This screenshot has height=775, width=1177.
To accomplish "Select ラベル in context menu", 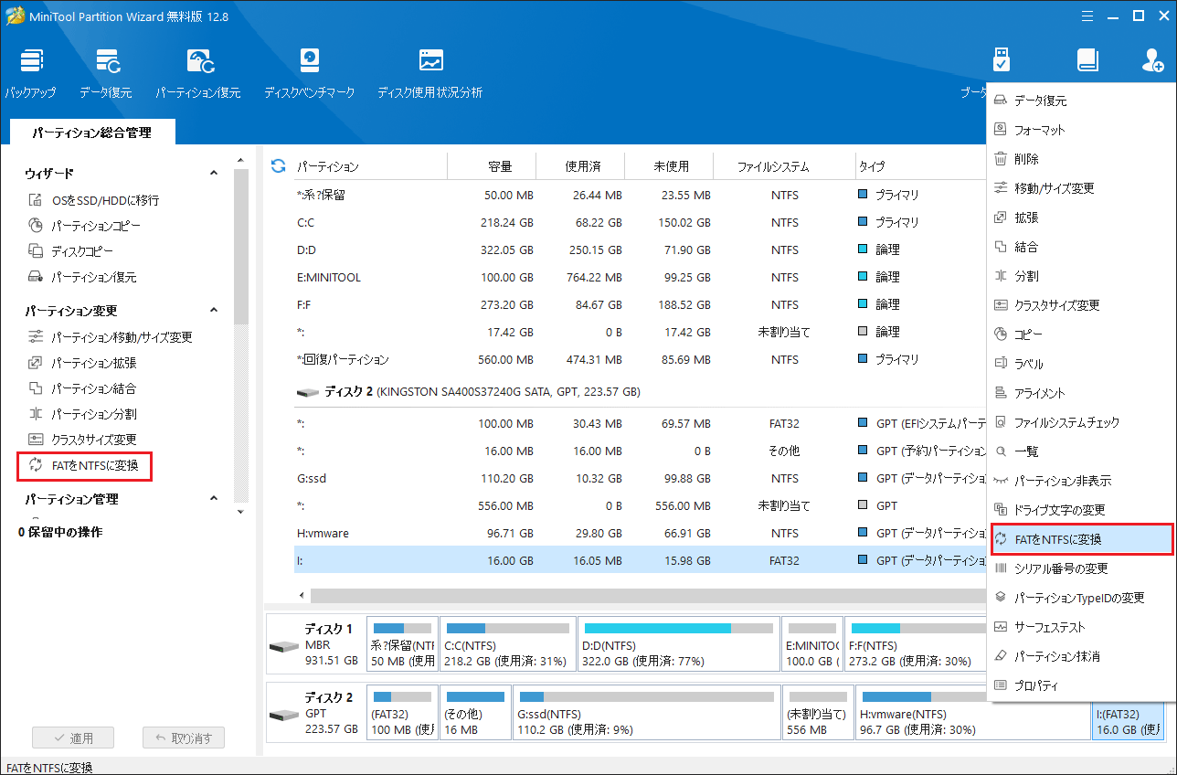I will (1081, 364).
